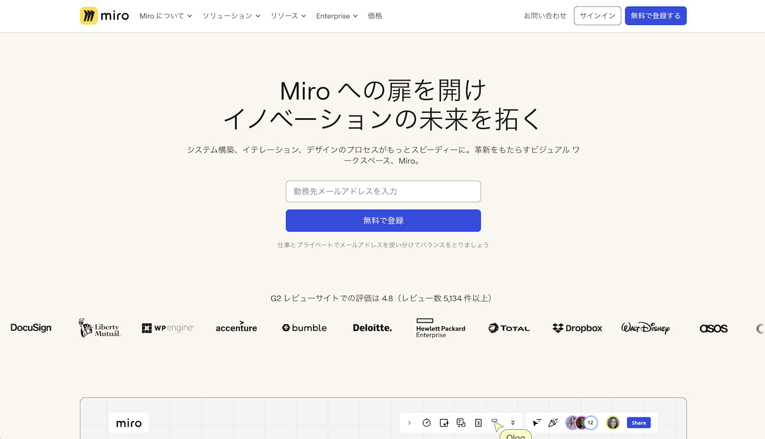Click the estimation card icon in toolbar

478,423
